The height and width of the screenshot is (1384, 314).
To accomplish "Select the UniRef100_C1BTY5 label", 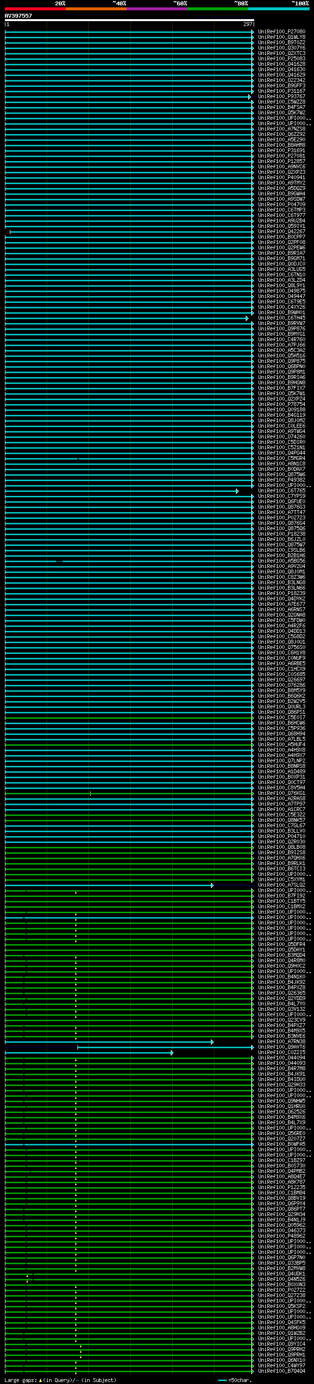I will click(x=282, y=901).
